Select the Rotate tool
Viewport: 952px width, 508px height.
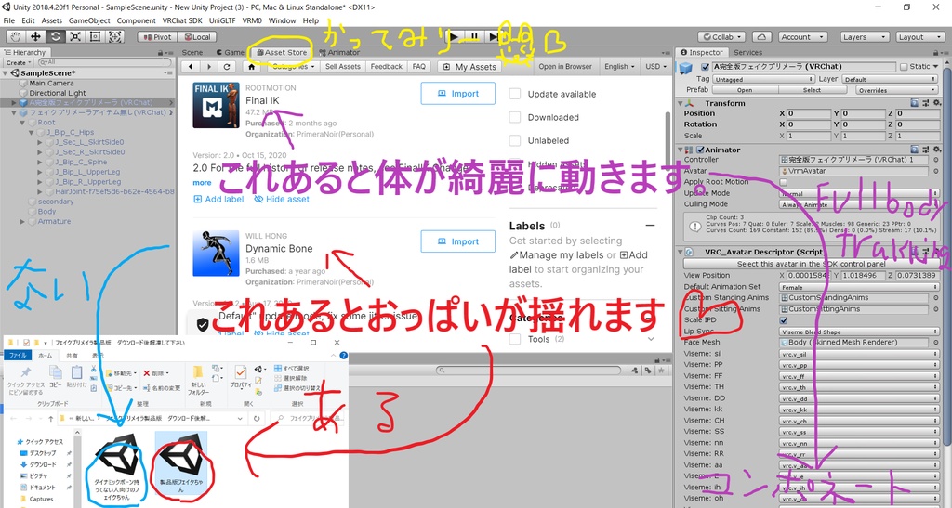pos(55,36)
